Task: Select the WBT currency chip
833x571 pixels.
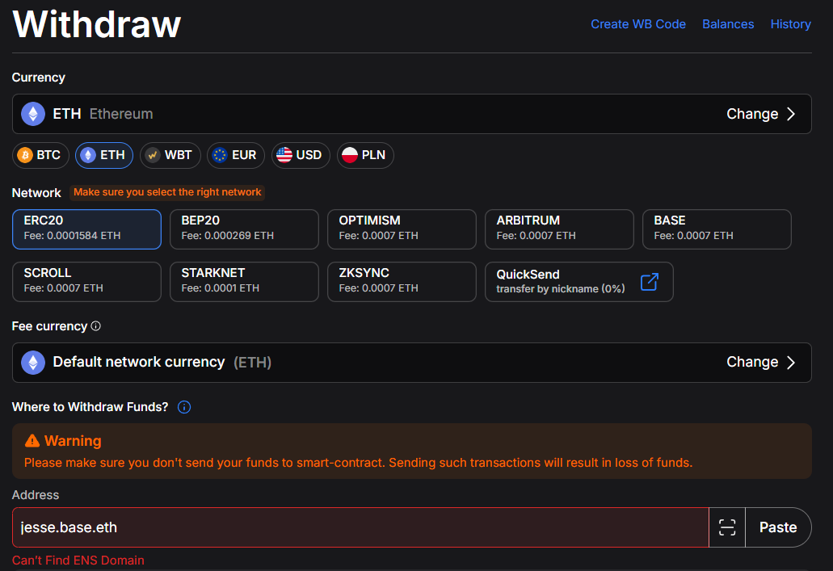Action: pyautogui.click(x=170, y=155)
